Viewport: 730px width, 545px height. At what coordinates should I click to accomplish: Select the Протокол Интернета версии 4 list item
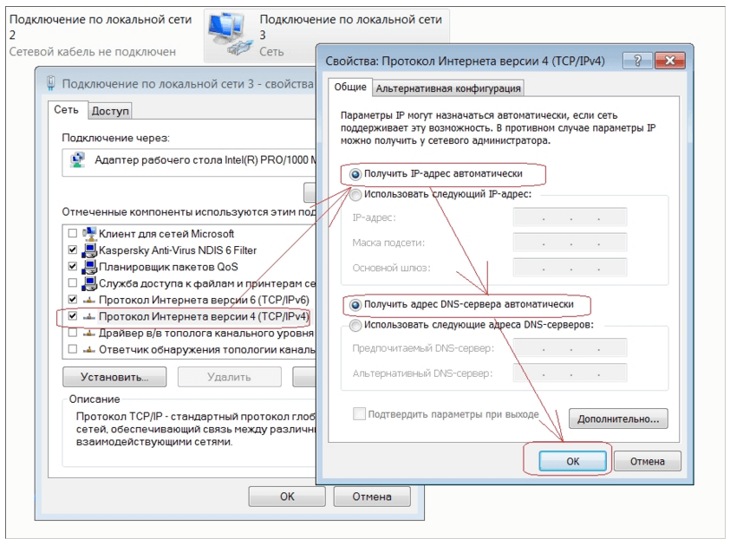[x=204, y=316]
